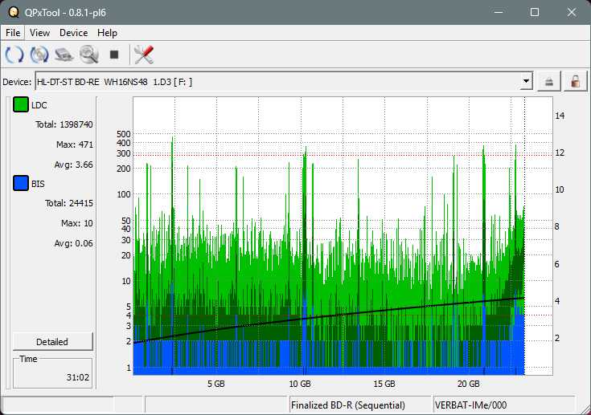Open the Help menu
591x415 pixels.
click(x=107, y=33)
